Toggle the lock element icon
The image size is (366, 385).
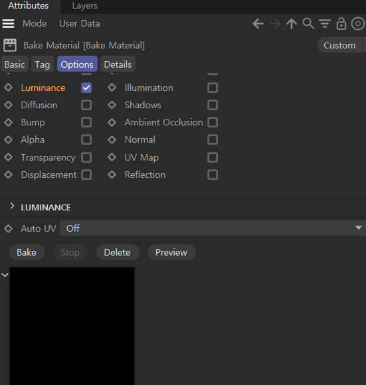(341, 24)
